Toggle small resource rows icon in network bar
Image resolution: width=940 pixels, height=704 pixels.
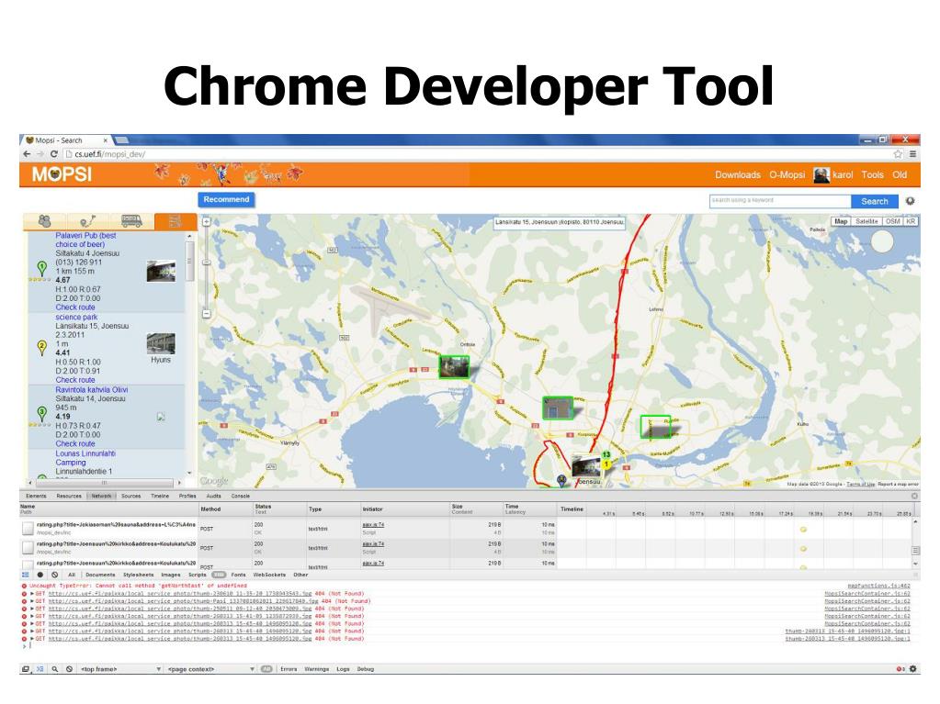coord(26,575)
